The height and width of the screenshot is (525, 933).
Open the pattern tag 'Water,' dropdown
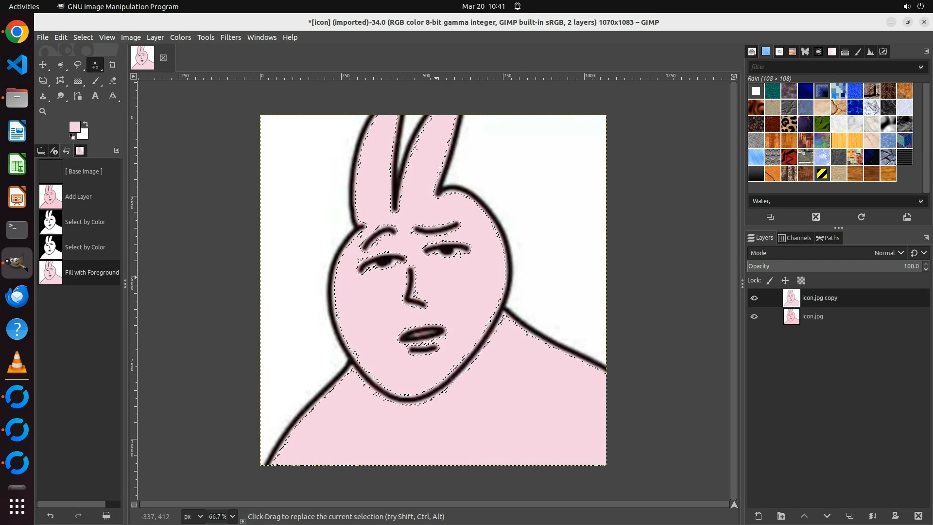920,201
